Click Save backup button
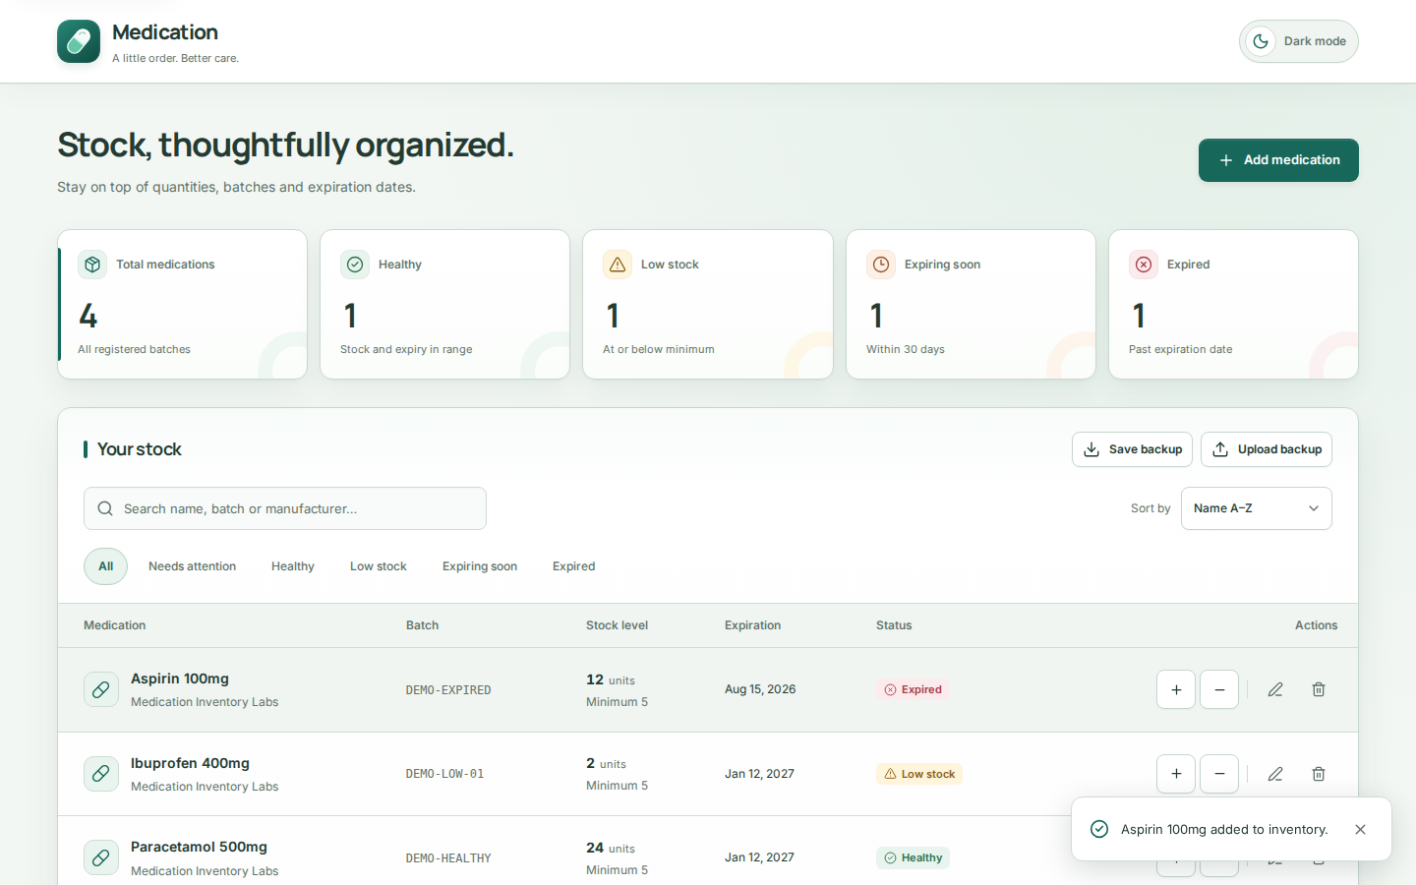The image size is (1416, 885). (x=1132, y=449)
